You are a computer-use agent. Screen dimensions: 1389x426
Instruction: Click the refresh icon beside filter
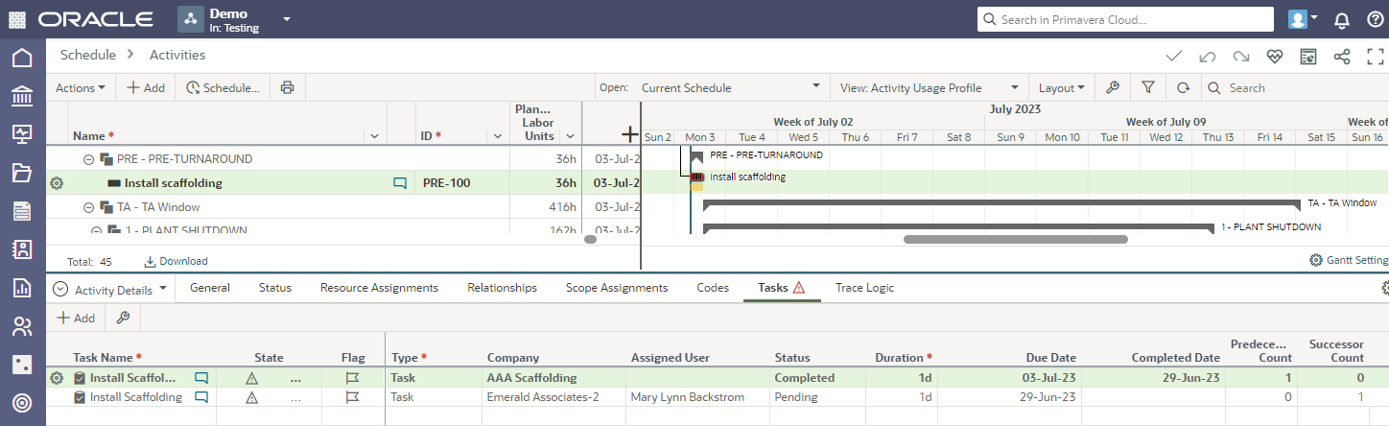point(1183,87)
